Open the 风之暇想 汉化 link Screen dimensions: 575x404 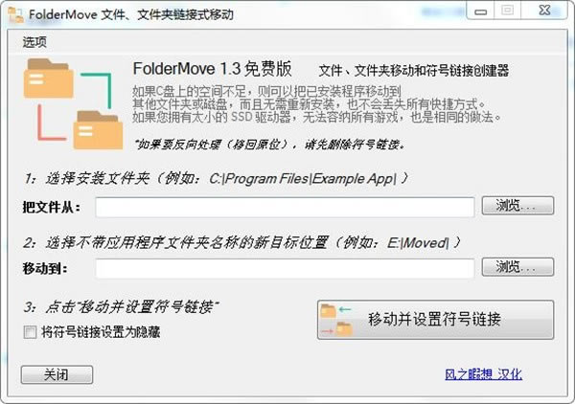click(x=483, y=374)
